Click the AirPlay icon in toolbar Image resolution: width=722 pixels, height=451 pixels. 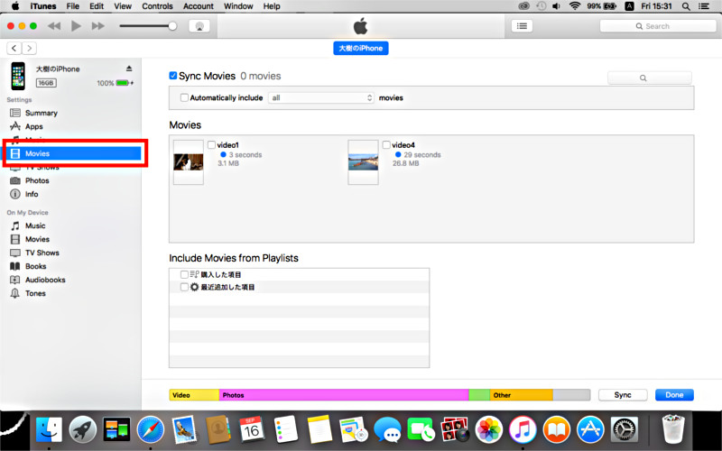[x=199, y=26]
